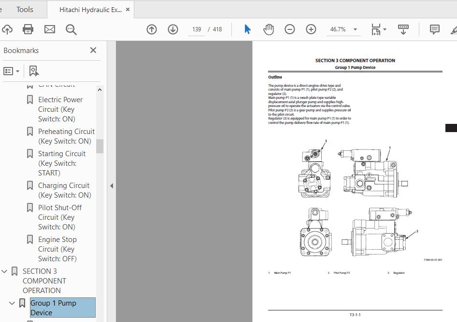This screenshot has width=457, height=322.
Task: Switch to the Tools tab
Action: coord(25,10)
